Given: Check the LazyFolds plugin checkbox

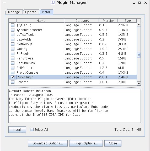Looking at the screenshot, I should pyautogui.click(x=13, y=39).
